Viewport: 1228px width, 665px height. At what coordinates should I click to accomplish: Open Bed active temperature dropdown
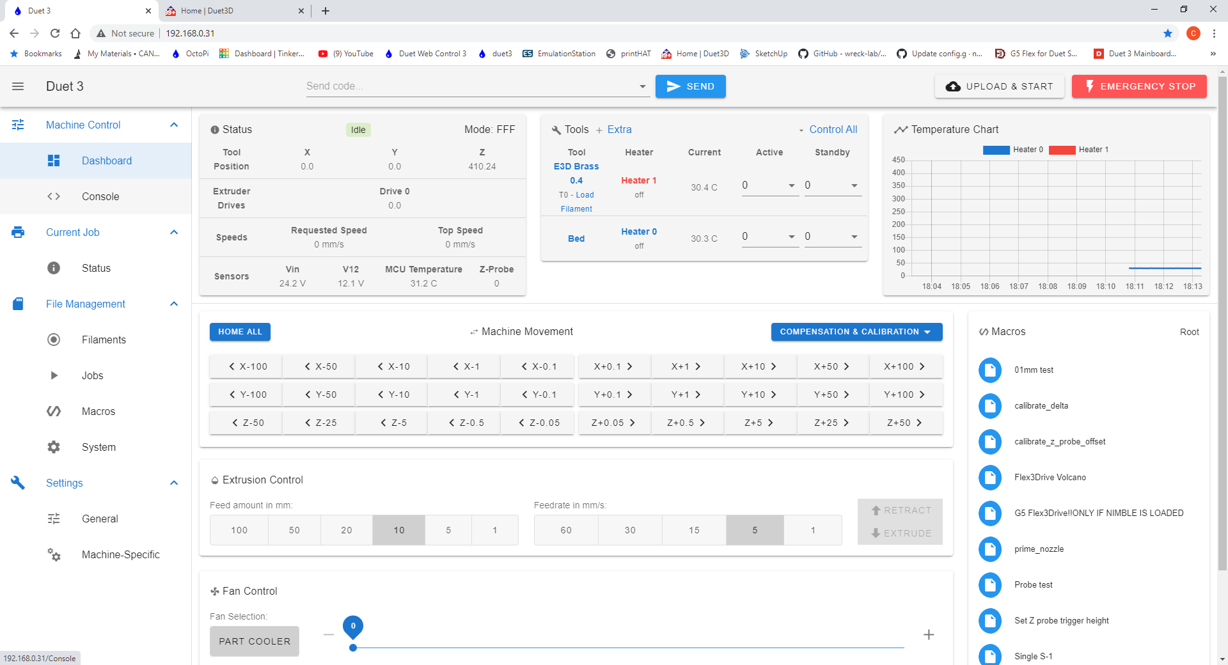tap(792, 237)
